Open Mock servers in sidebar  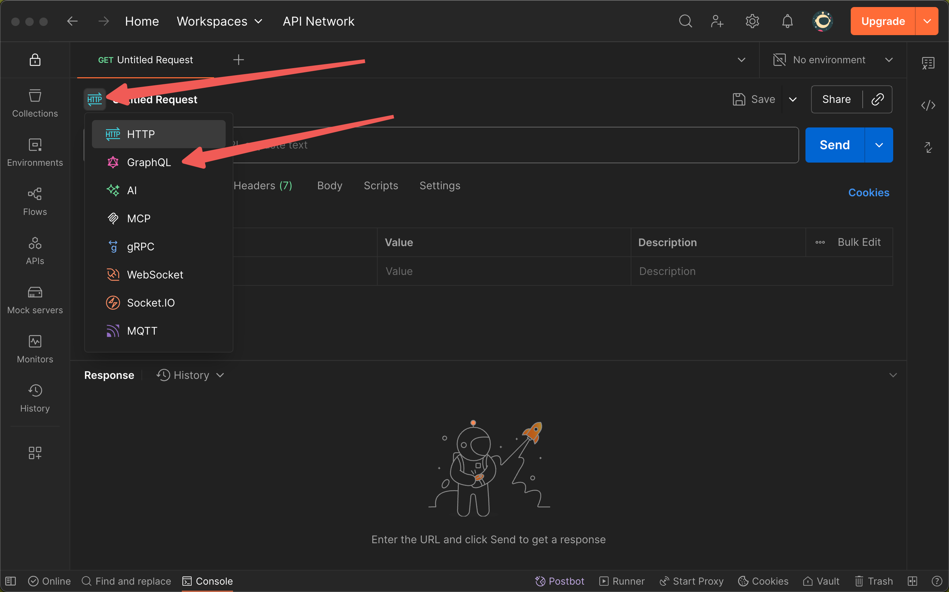click(x=35, y=300)
